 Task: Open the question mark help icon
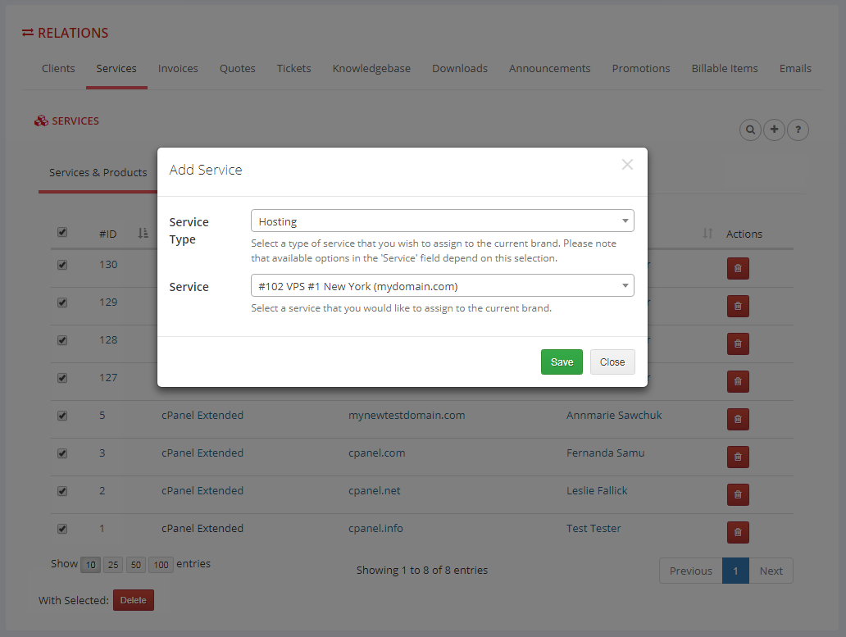point(798,130)
